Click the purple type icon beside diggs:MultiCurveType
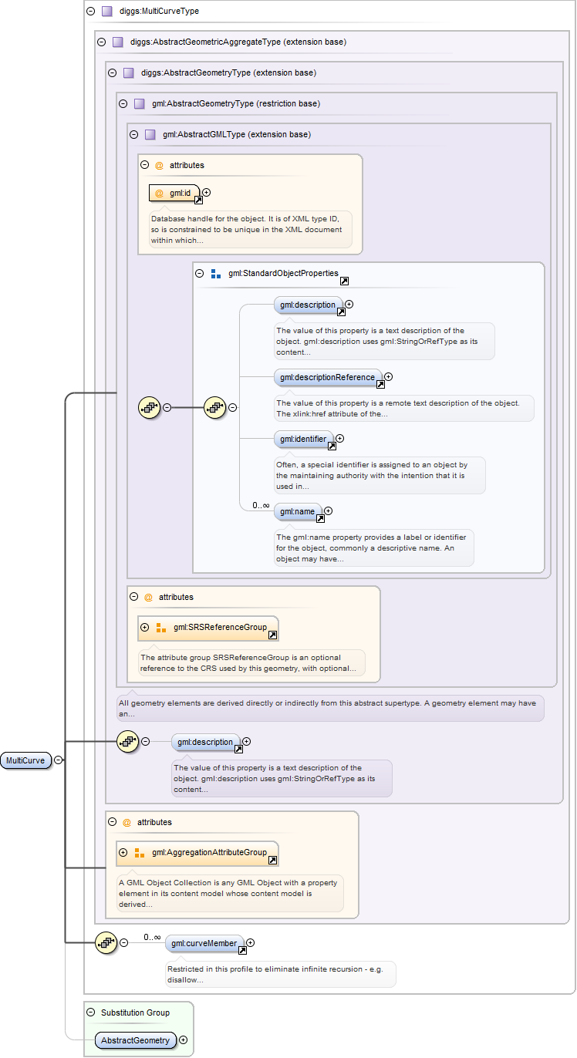 [x=106, y=12]
